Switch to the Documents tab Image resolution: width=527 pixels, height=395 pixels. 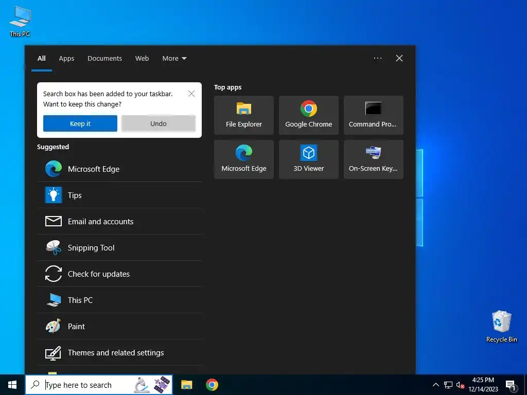(104, 59)
